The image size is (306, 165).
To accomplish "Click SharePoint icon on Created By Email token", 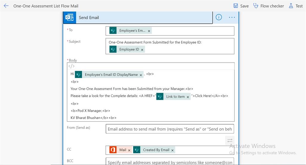I will (137, 150).
